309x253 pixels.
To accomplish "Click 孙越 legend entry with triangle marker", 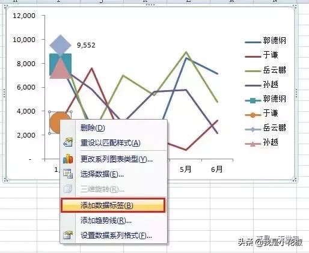I will pos(262,142).
